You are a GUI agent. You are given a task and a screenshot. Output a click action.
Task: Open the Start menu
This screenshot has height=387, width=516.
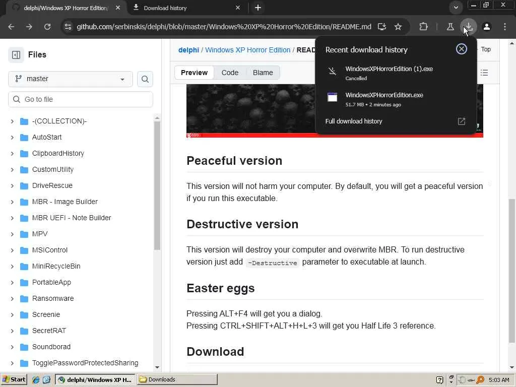click(14, 379)
